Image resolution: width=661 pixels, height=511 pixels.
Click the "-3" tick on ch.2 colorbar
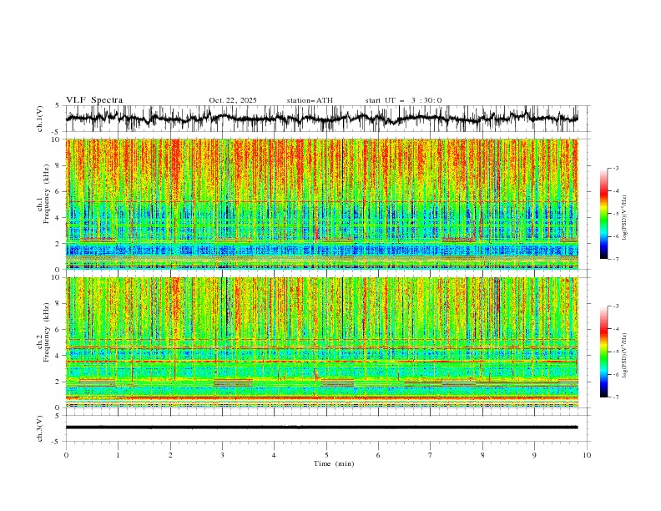click(x=616, y=306)
